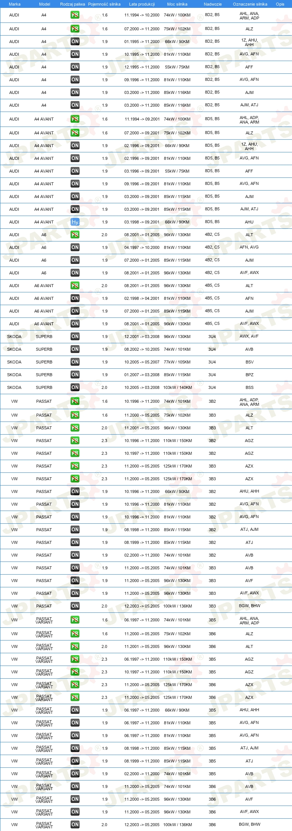292x831 pixels.
Task: Select the '03.1998 -> 09.2001' production years cell
Action: (x=142, y=222)
